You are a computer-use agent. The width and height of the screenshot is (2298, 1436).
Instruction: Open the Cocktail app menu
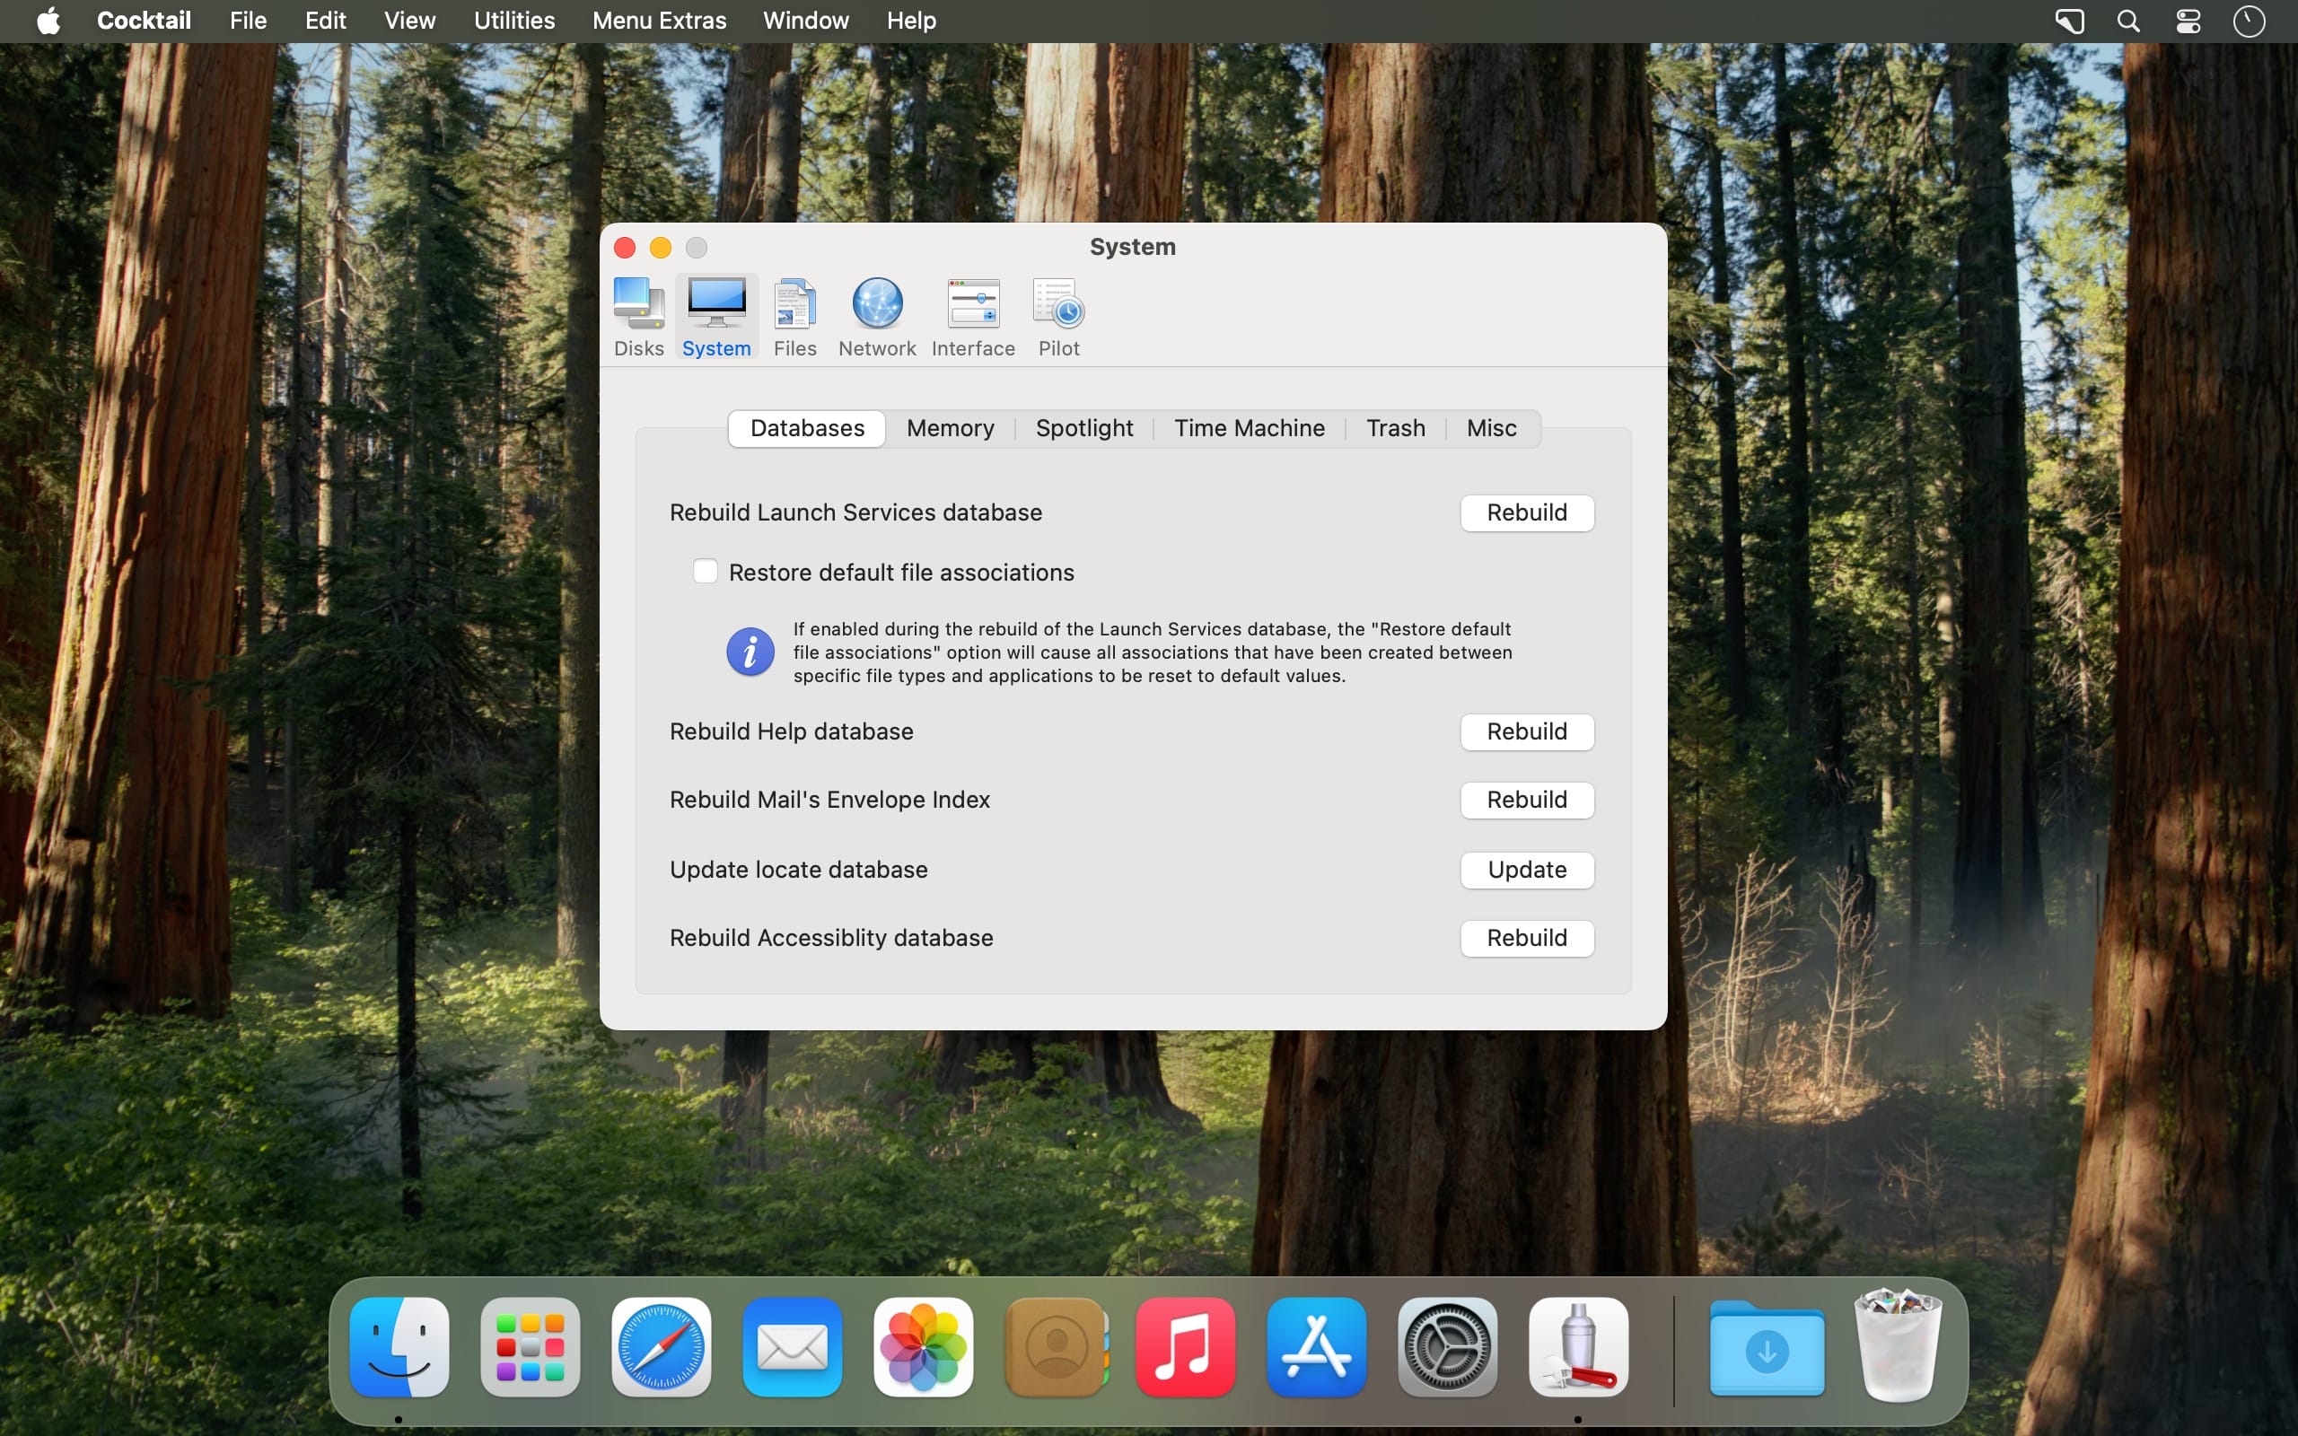[144, 21]
